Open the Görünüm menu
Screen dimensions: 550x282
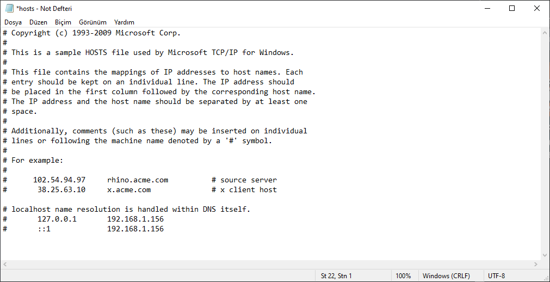click(92, 22)
